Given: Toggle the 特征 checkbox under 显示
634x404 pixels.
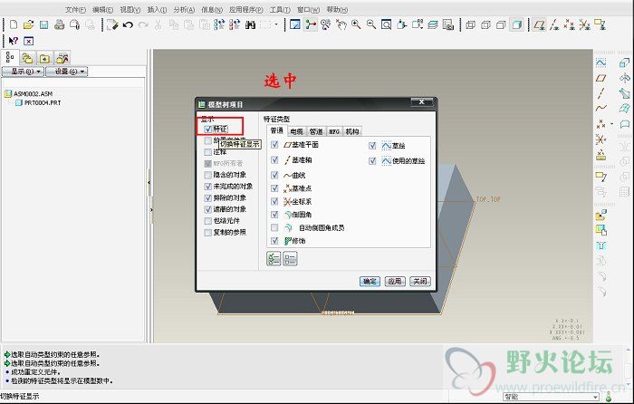Looking at the screenshot, I should click(207, 129).
